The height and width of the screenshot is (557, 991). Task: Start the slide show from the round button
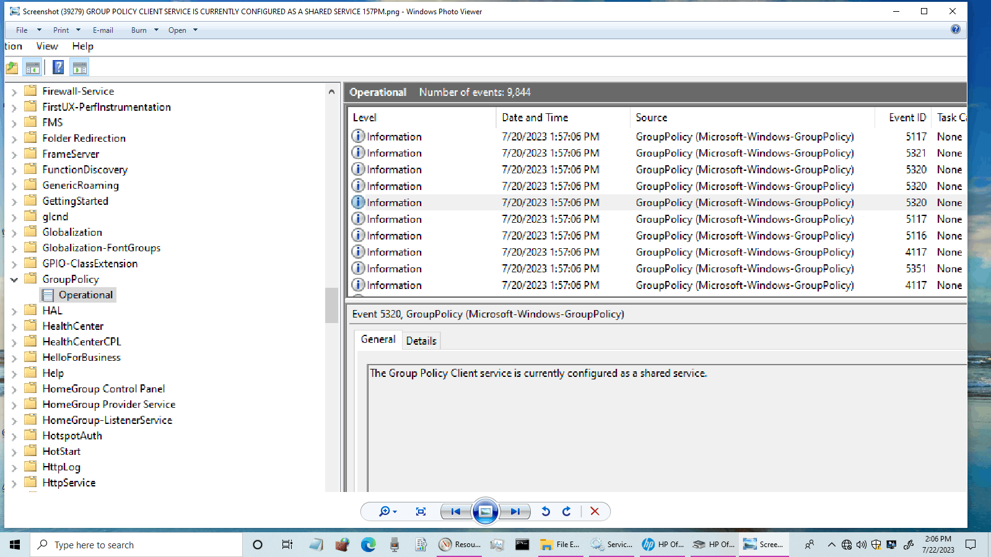click(x=486, y=511)
